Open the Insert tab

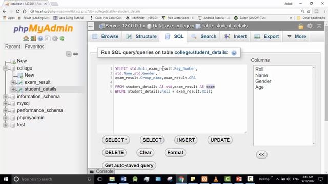tap(235, 36)
